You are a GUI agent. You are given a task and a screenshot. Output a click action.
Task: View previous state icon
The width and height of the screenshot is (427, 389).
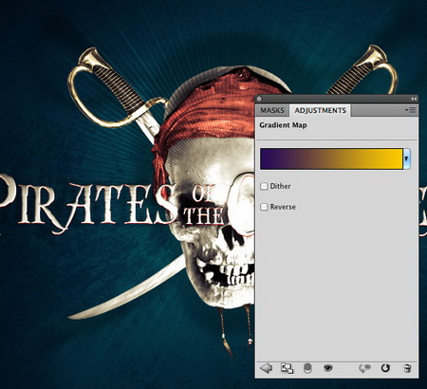tap(364, 368)
